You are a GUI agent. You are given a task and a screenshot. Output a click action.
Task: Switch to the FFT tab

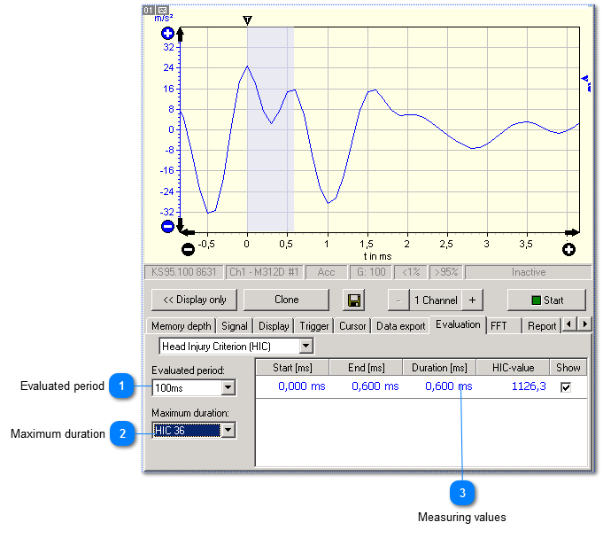499,325
